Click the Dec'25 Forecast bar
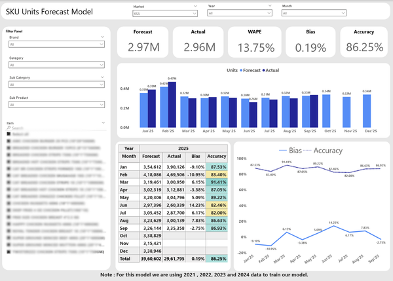 367,111
